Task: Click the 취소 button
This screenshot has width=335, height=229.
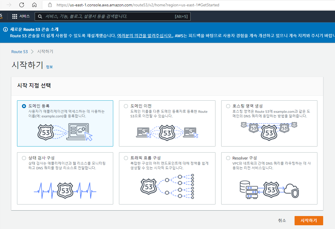Action: click(x=282, y=220)
